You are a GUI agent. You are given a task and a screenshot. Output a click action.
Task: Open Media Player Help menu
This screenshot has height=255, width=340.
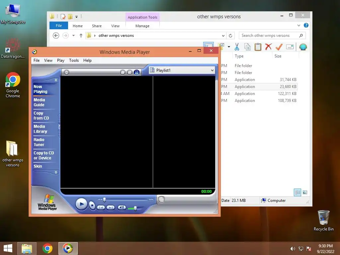tap(87, 60)
